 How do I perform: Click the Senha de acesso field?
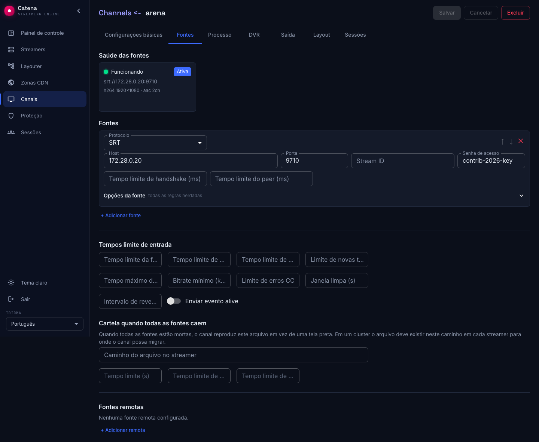point(491,161)
